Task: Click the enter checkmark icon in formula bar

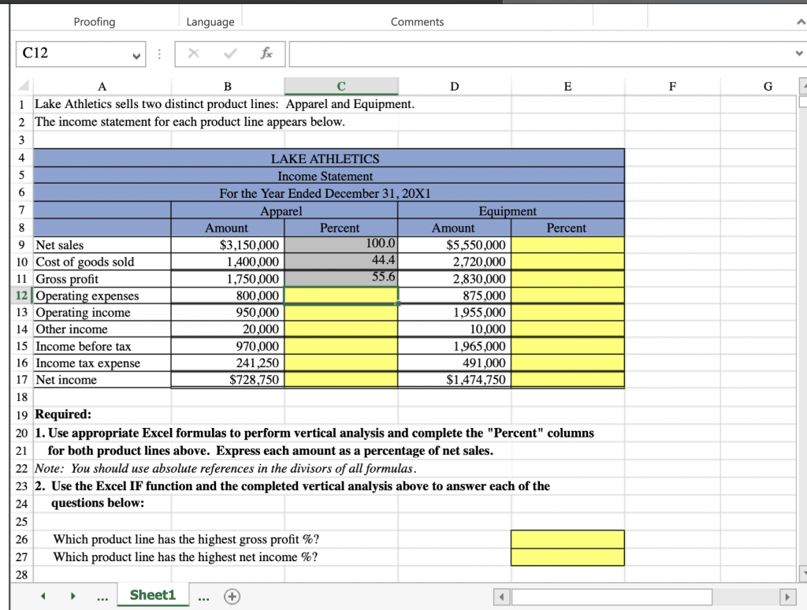Action: 230,53
